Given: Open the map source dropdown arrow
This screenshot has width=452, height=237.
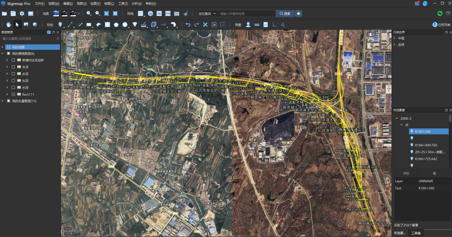Looking at the screenshot, I should click(x=78, y=14).
